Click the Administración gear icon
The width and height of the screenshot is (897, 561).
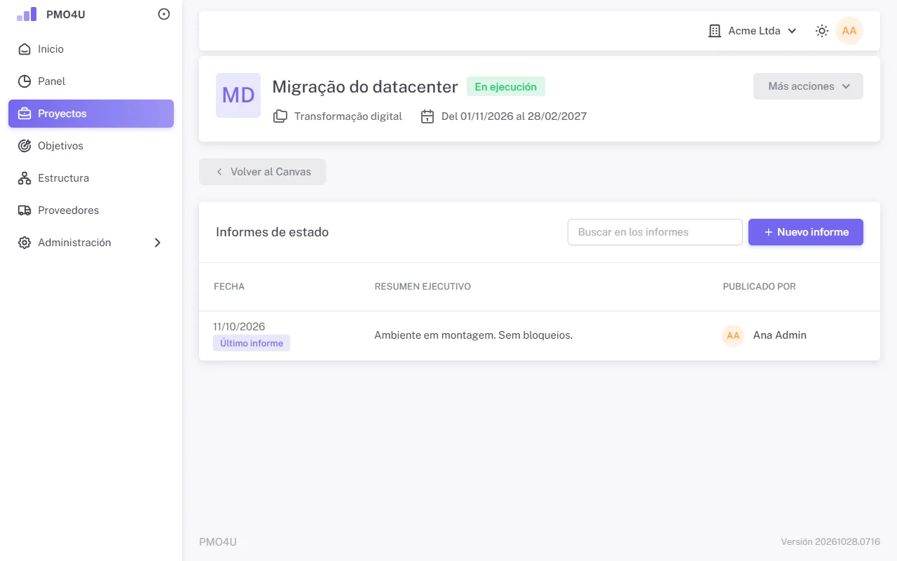click(x=25, y=243)
